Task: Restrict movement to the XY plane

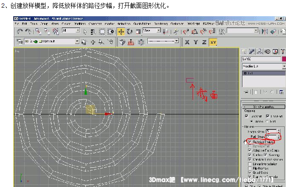Action: point(213,42)
